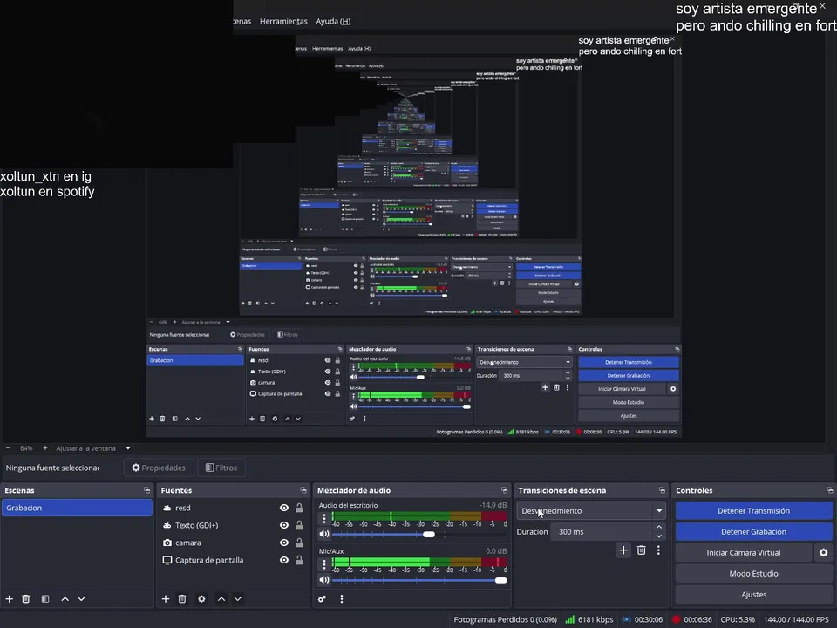Screen dimensions: 837x628
Task: Select the Grabacion scene
Action: tap(77, 508)
